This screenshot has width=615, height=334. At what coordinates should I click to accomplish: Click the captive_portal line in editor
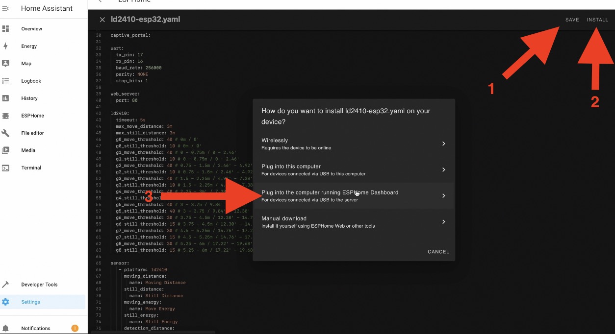tap(131, 35)
